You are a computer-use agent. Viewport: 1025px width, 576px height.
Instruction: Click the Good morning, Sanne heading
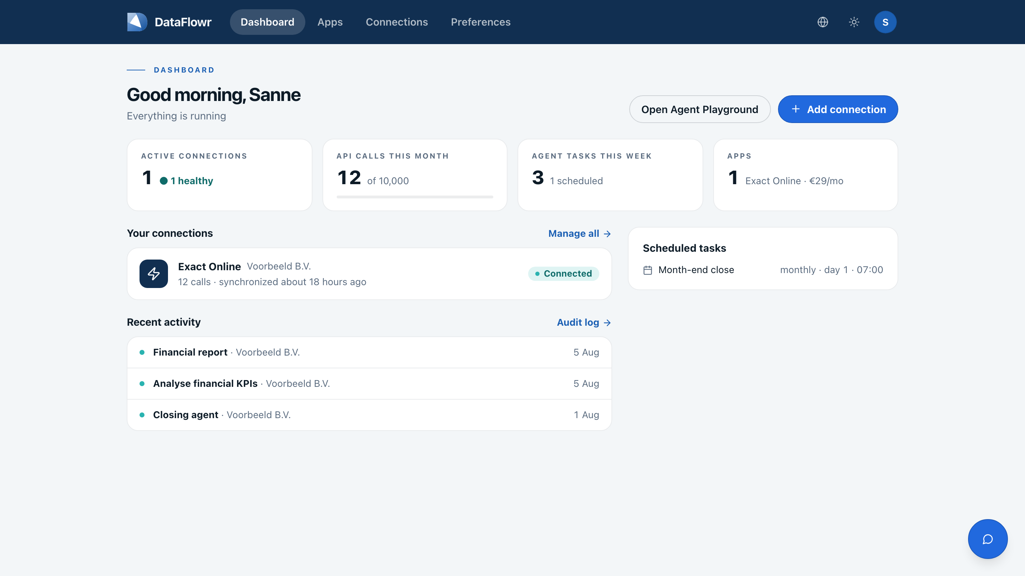[x=213, y=95]
